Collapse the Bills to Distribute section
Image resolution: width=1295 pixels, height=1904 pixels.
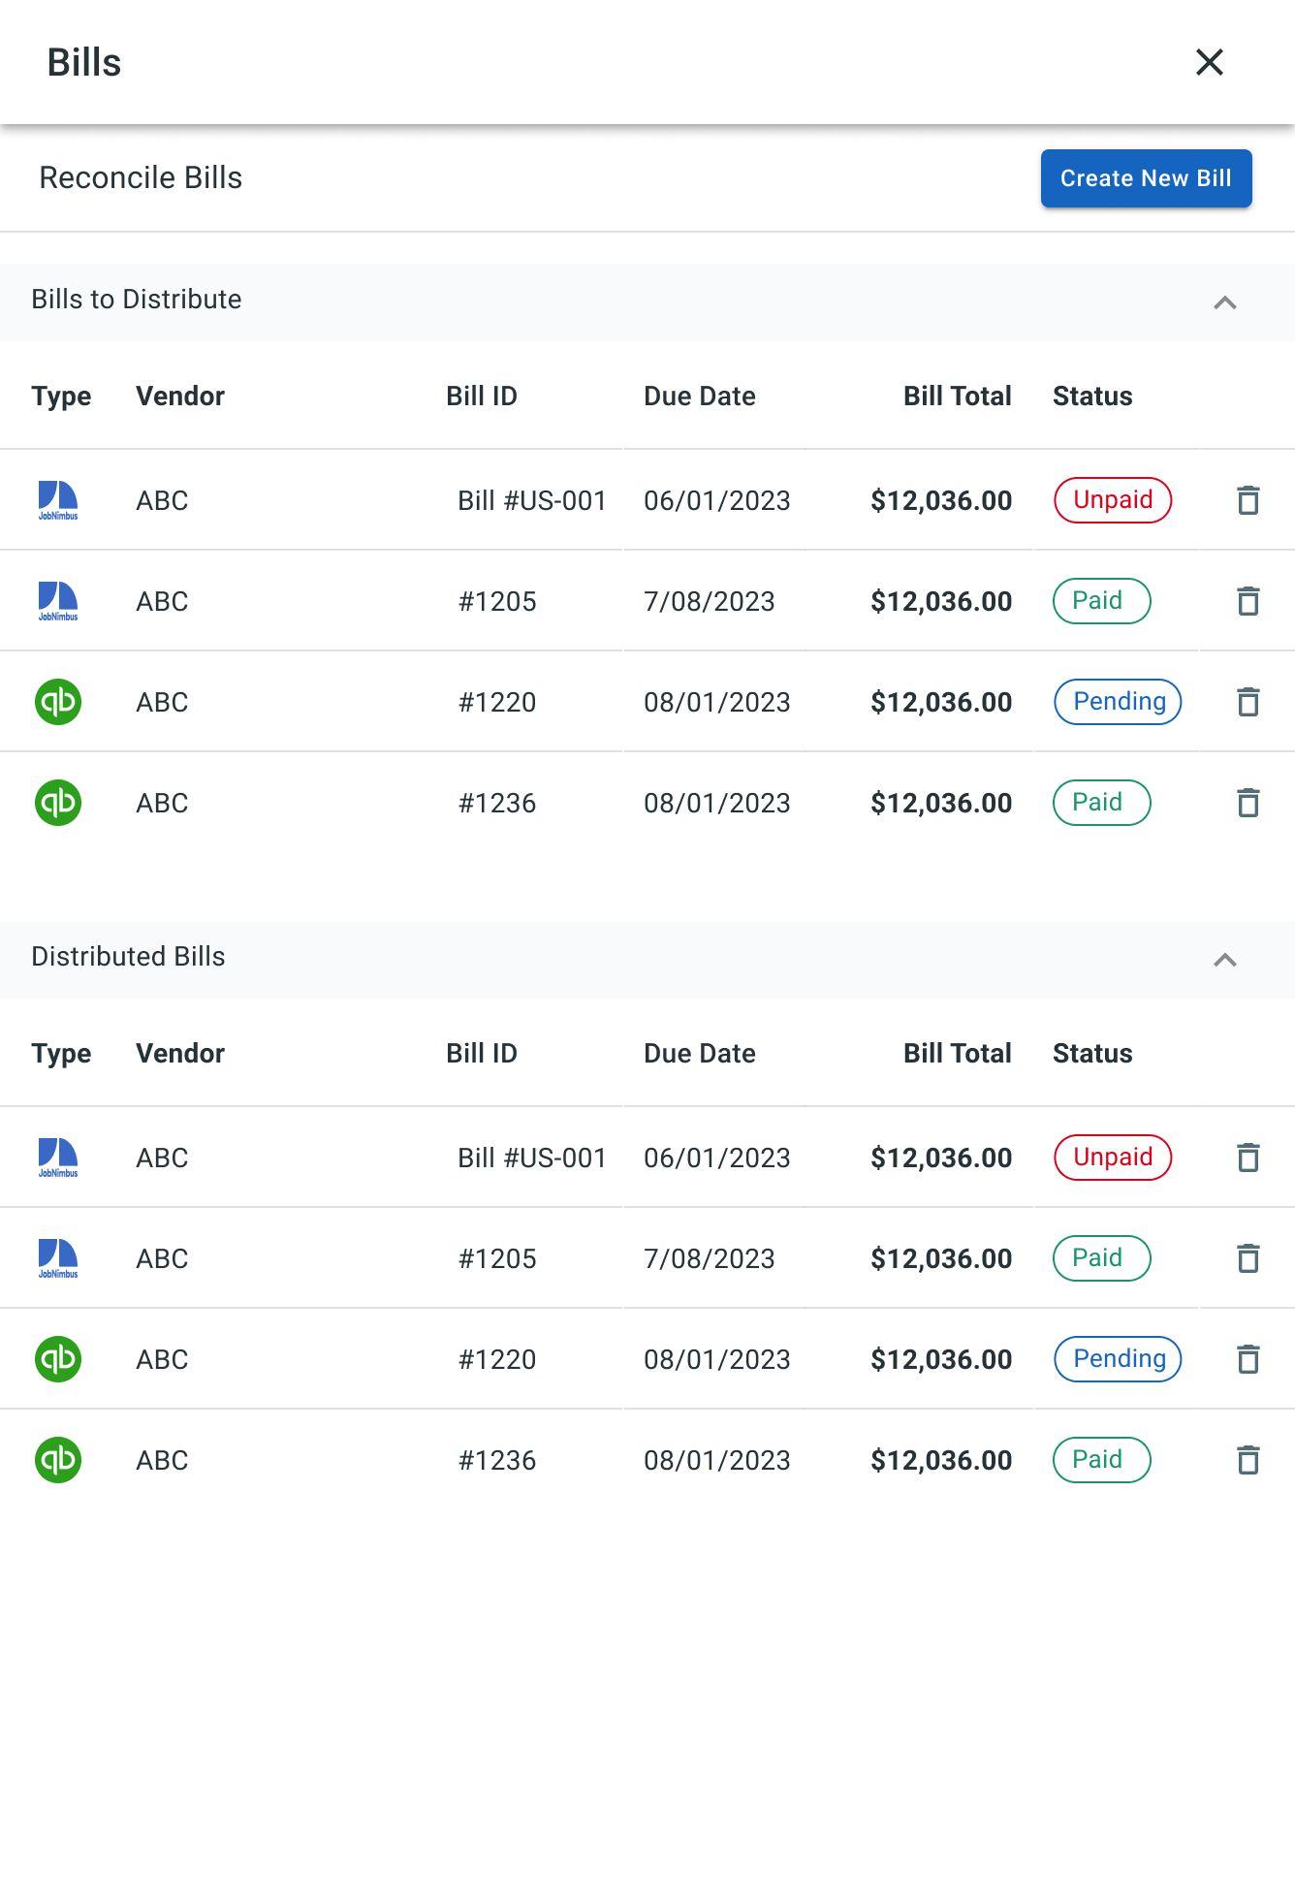point(1224,302)
